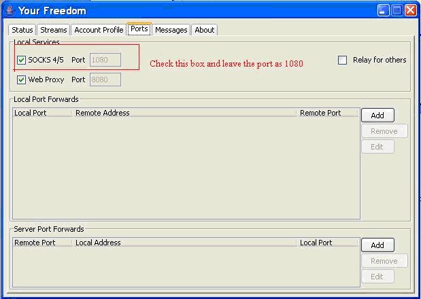
Task: Enable Relay for others checkbox
Action: coord(342,60)
